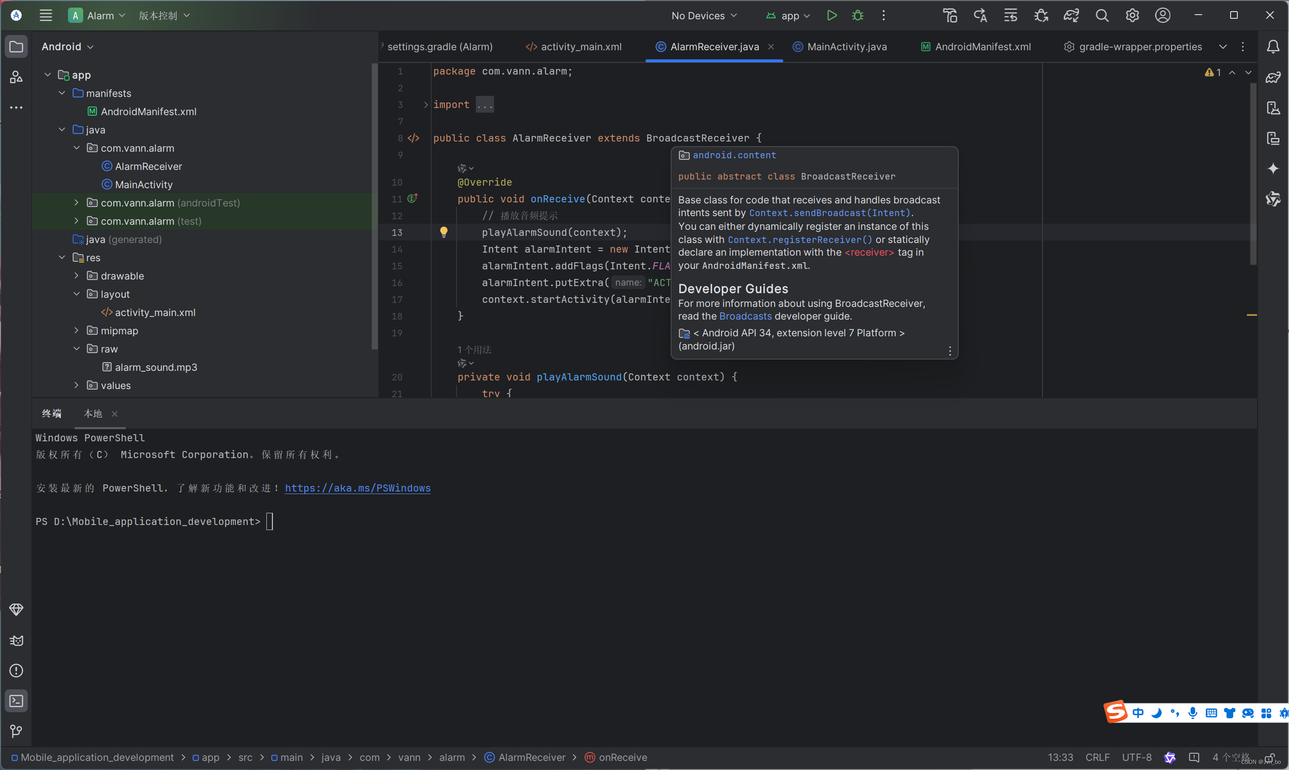Open Search Everywhere magnifier icon
The image size is (1289, 770).
coord(1103,16)
